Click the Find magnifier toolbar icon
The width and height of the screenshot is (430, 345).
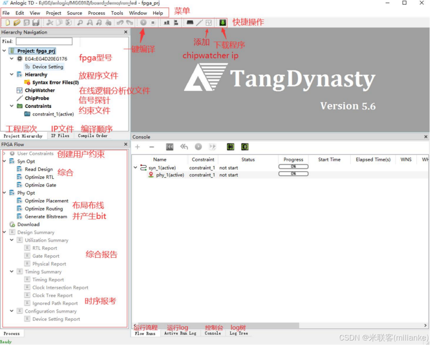[80, 23]
